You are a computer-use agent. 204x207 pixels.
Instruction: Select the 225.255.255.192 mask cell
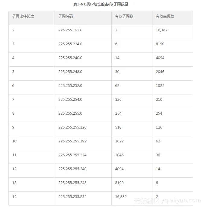coord(72,141)
